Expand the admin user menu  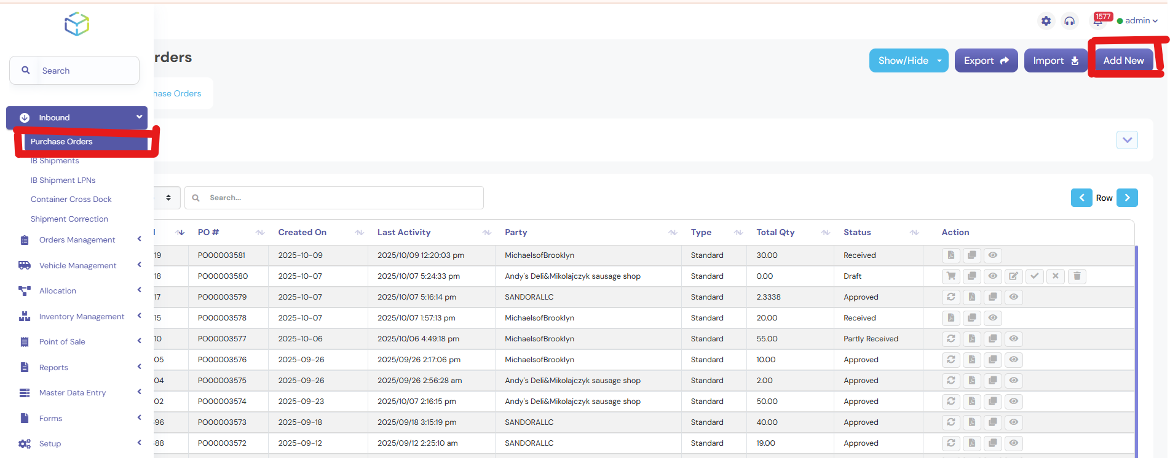pos(1138,21)
